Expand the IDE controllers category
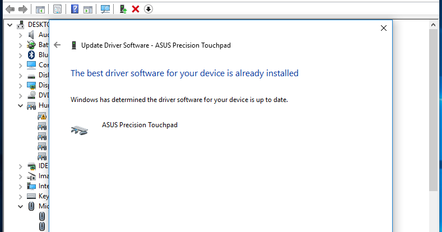This screenshot has height=232, width=442. pos(20,166)
